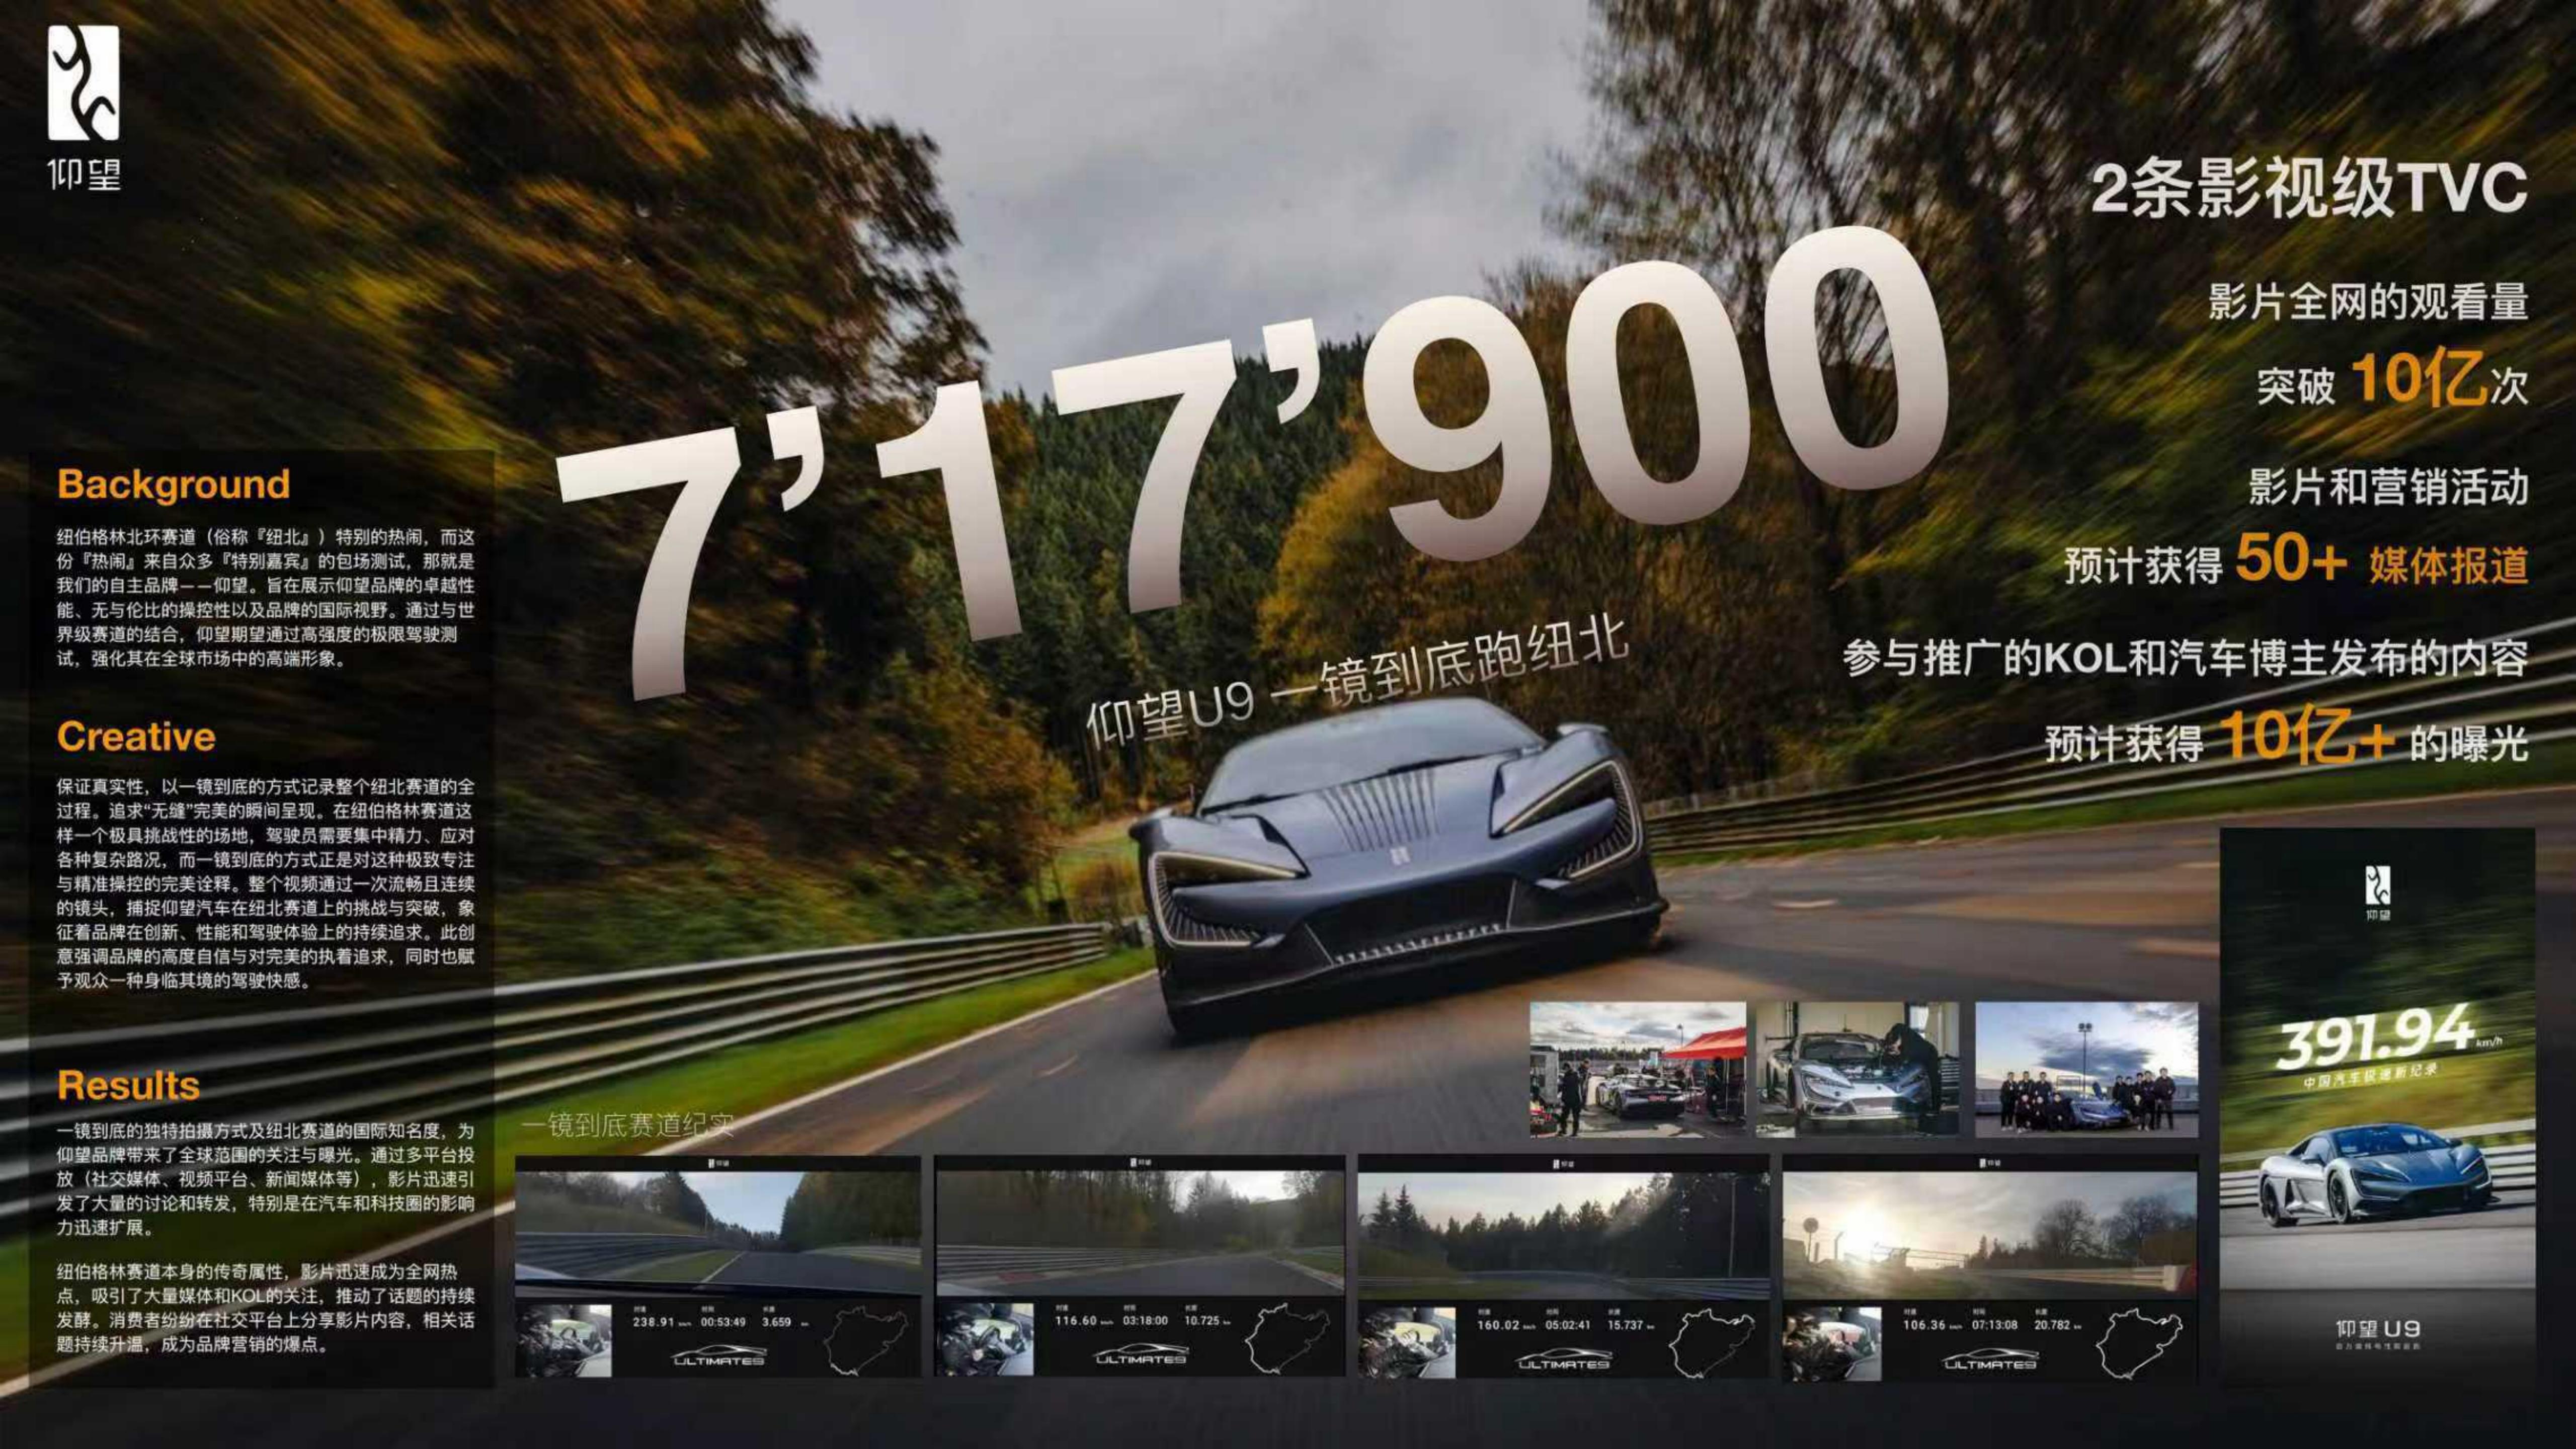
Task: Open the driver cam inset beside 116.60
Action: (986, 1339)
